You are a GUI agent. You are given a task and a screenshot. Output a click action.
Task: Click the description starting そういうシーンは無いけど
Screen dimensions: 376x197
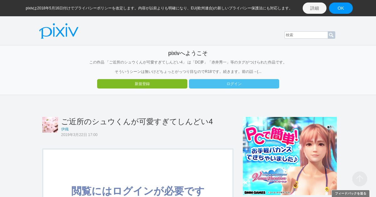point(188,72)
